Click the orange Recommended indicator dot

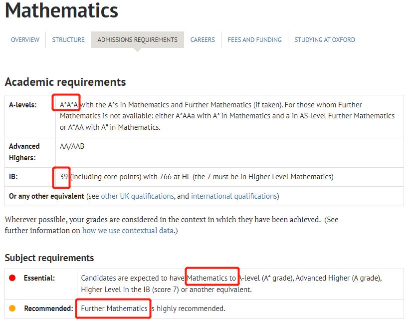(12, 309)
